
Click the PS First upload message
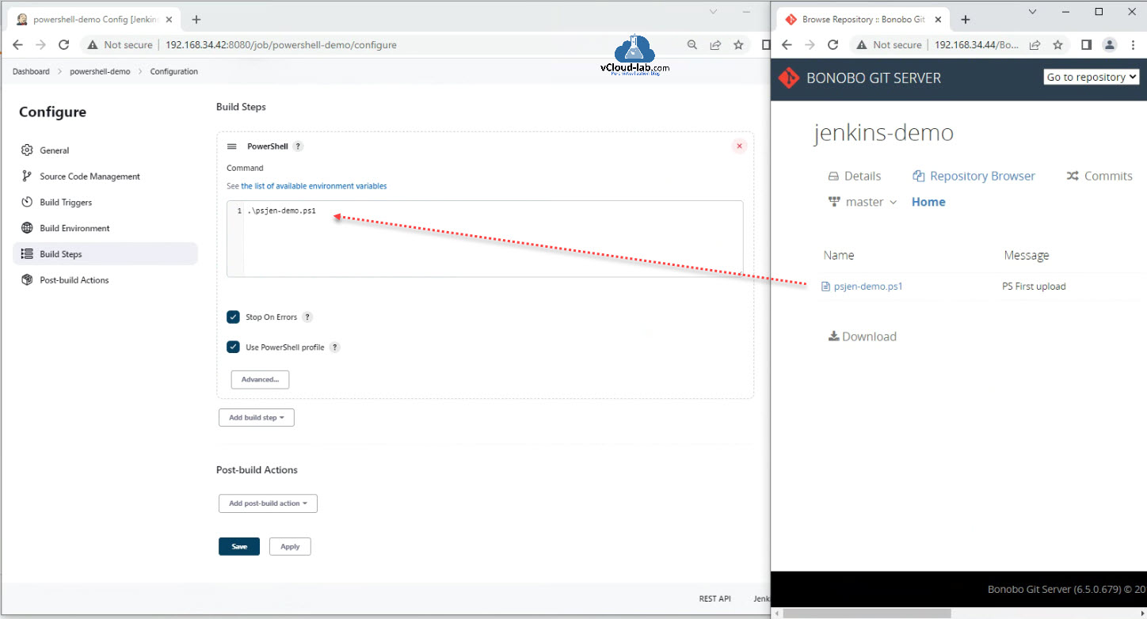tap(1034, 287)
